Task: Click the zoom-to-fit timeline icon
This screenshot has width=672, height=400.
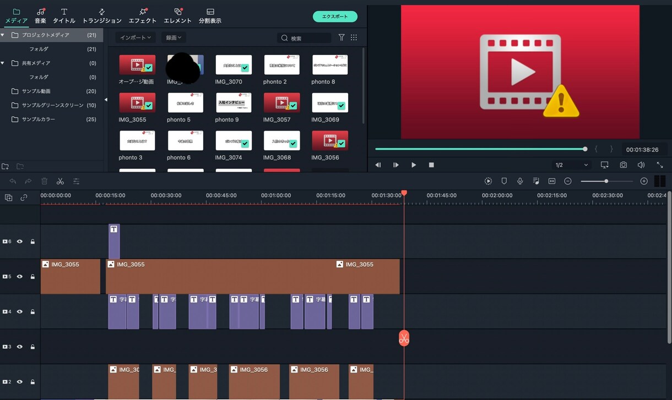Action: [x=552, y=181]
